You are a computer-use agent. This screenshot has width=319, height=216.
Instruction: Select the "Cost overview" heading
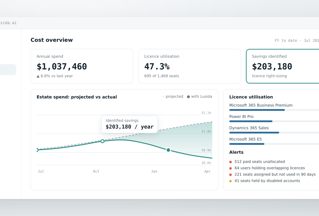coord(52,40)
